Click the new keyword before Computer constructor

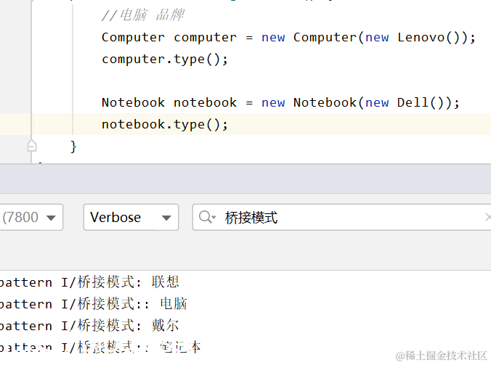tap(273, 38)
